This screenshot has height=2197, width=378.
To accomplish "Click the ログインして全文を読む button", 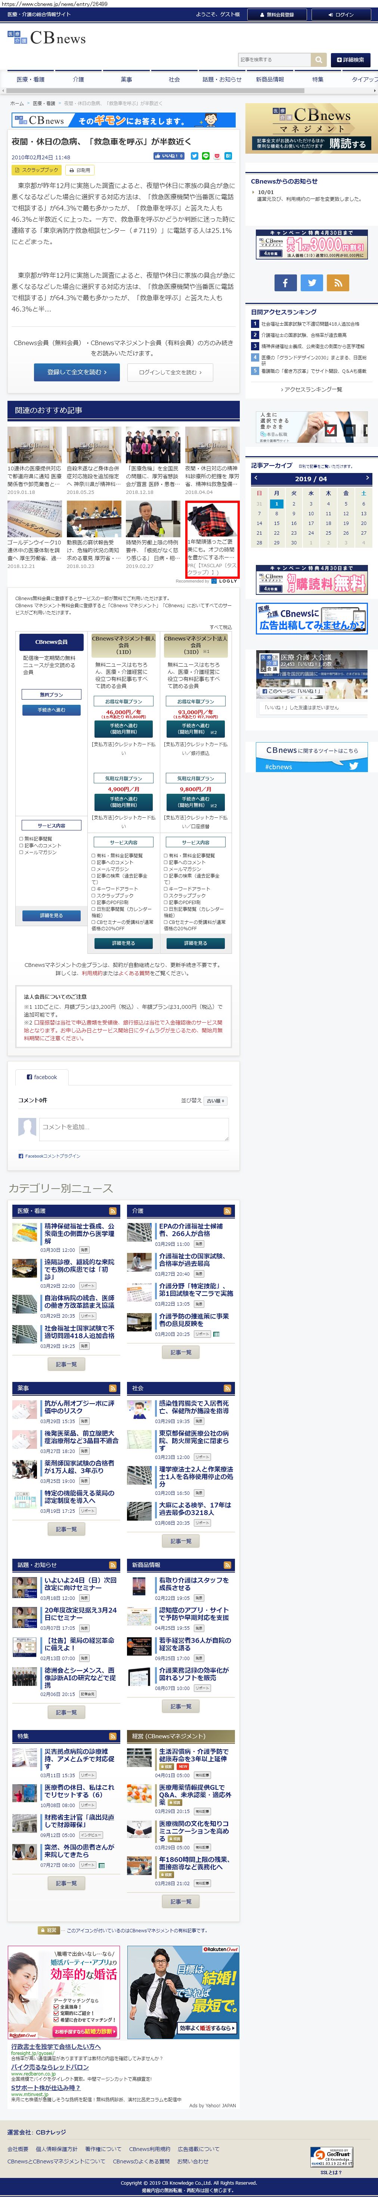I will pos(170,372).
